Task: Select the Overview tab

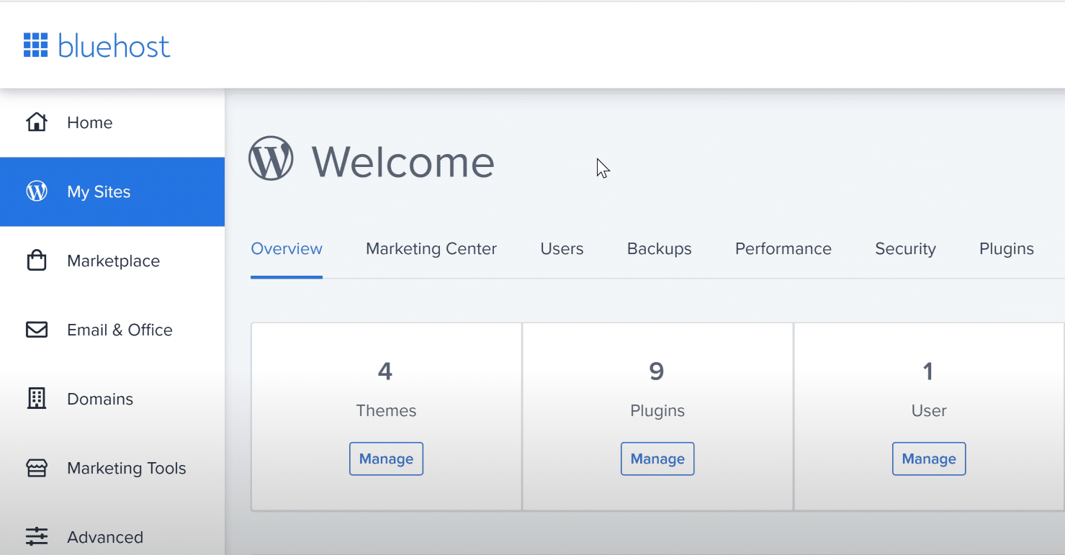Action: pos(287,249)
